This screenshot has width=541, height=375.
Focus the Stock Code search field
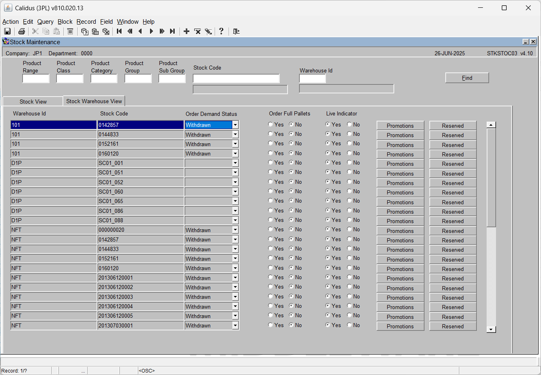coord(236,79)
